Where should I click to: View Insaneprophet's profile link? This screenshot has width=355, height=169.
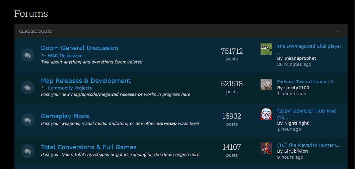300,58
